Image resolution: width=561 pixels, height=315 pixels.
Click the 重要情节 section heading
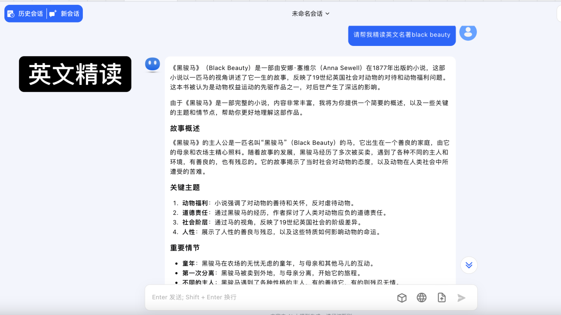tap(185, 248)
